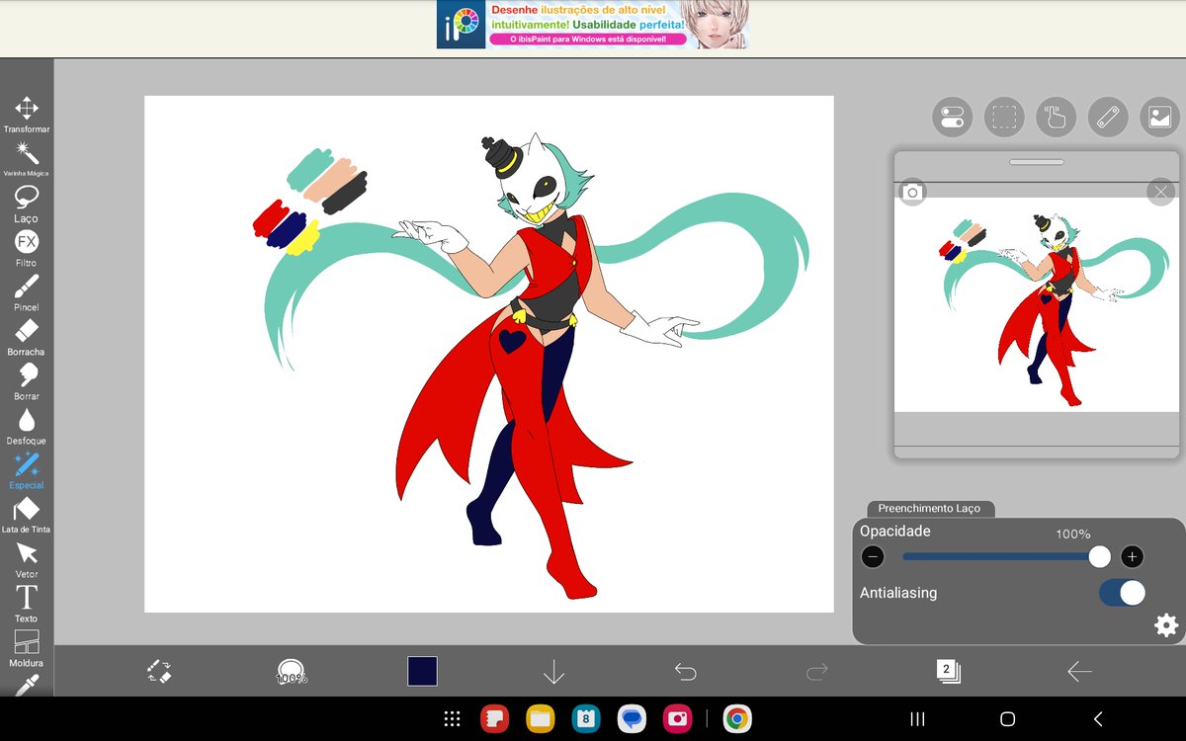Select the eyedropper tool at toolbar bottom

click(x=27, y=685)
